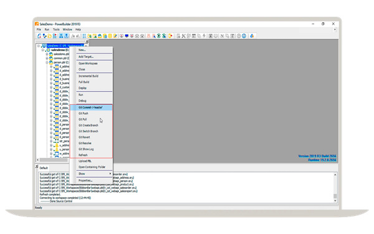
Task: Click the Edit file pencil toolbar icon
Action: click(115, 36)
